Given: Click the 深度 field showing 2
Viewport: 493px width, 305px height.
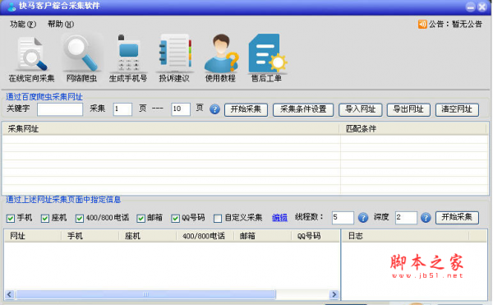Looking at the screenshot, I should pyautogui.click(x=406, y=217).
